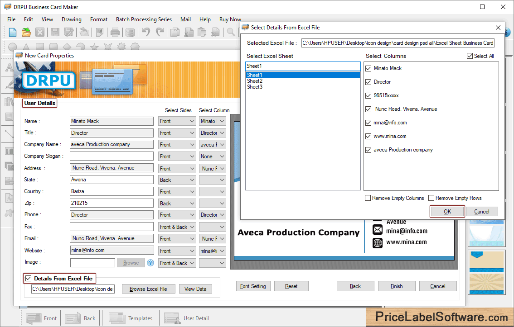This screenshot has height=327, width=514.
Task: Toggle Details From Excel File checkbox
Action: tap(29, 279)
